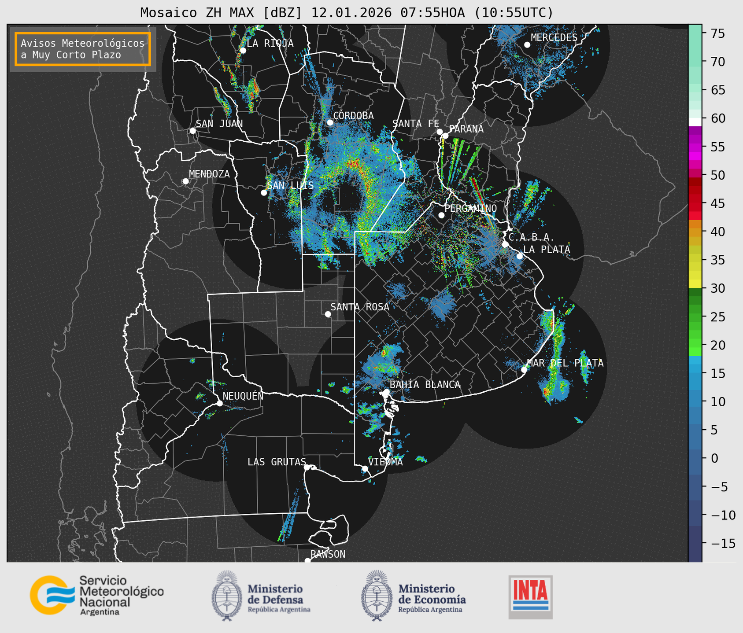Click the 5 colorbar tick label
The height and width of the screenshot is (633, 743).
(714, 430)
